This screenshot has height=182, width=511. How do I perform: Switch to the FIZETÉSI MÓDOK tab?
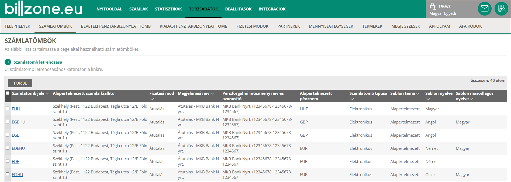253,26
